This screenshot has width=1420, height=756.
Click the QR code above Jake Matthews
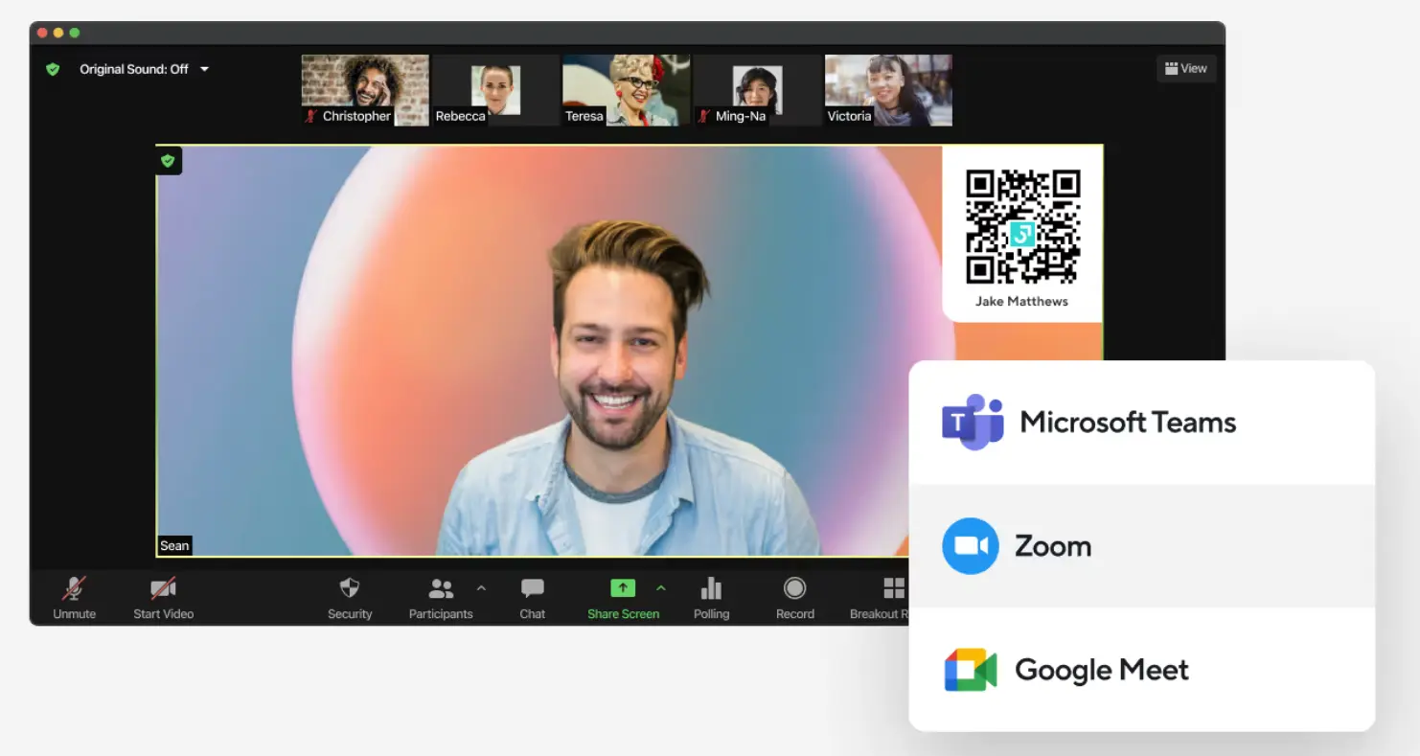pyautogui.click(x=1022, y=226)
